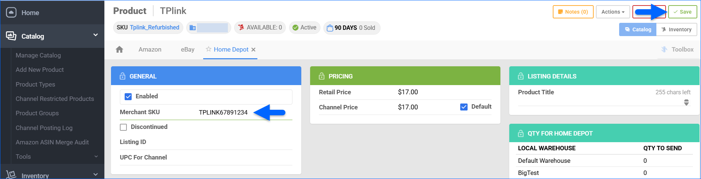Click the Save button
Screen dimensions: 701x179
coord(682,12)
